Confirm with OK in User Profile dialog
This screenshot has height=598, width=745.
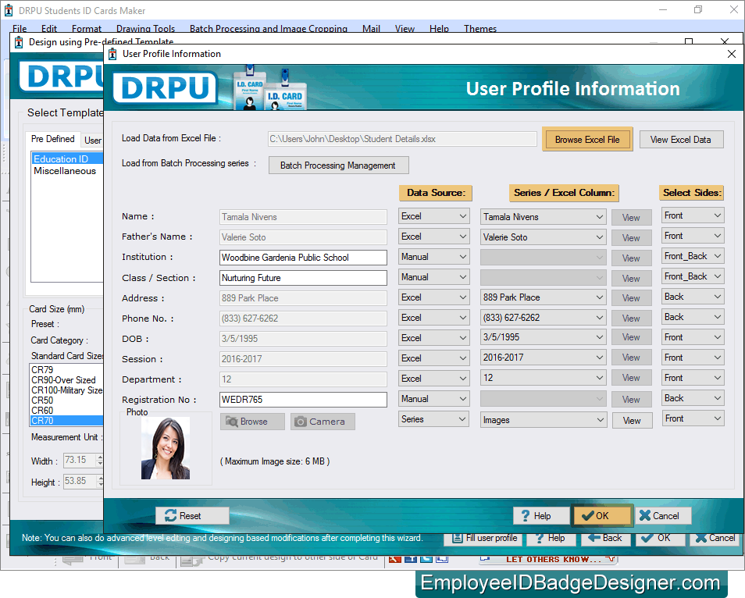[x=602, y=515]
